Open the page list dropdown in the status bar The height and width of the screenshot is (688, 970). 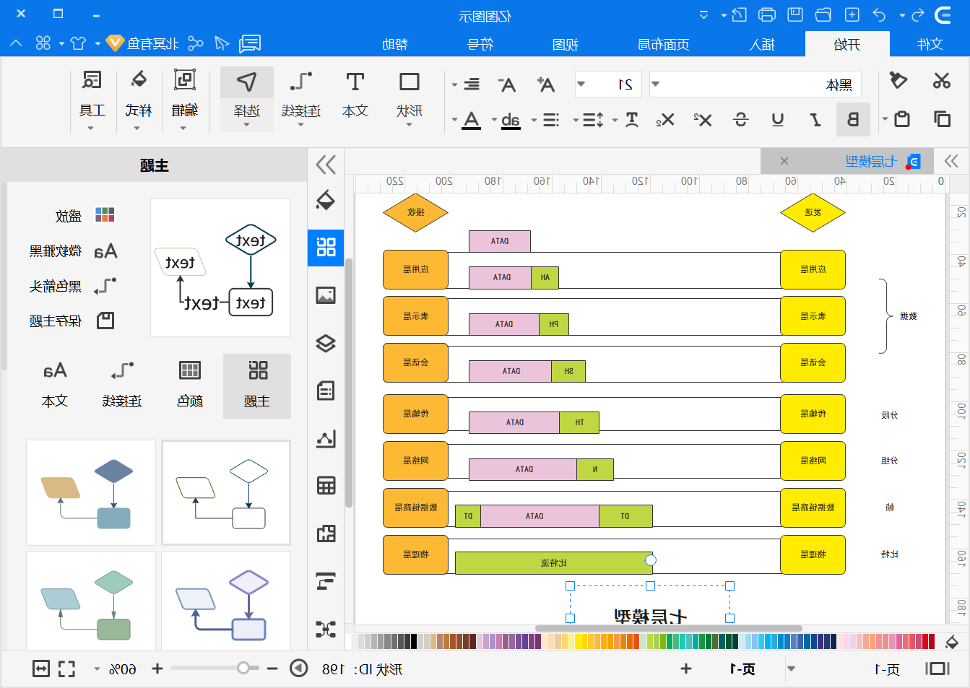click(x=791, y=669)
